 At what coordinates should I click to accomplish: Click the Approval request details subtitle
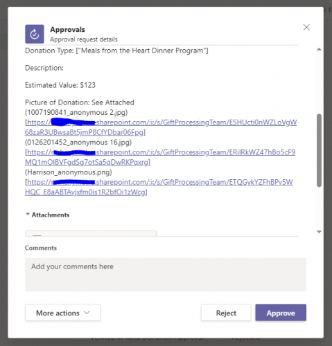click(x=84, y=39)
